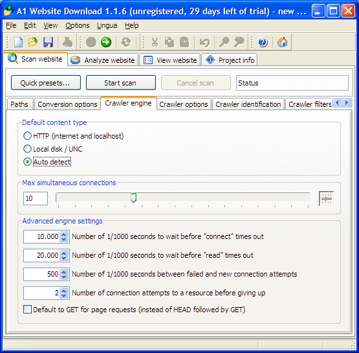Select HTTP (internet and localhost) radio button

tap(27, 136)
